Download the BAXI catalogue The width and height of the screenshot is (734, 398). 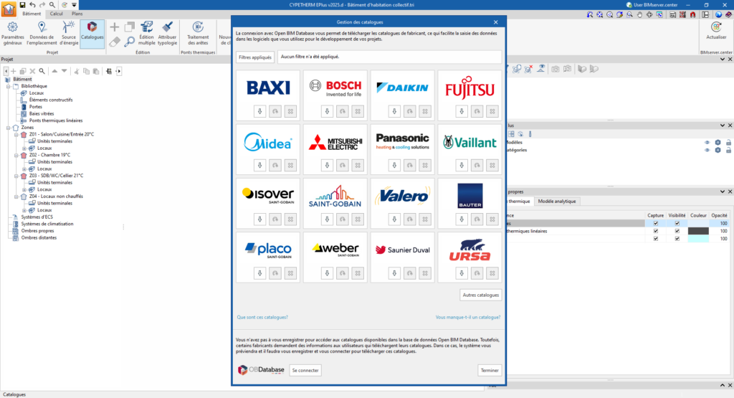point(259,111)
